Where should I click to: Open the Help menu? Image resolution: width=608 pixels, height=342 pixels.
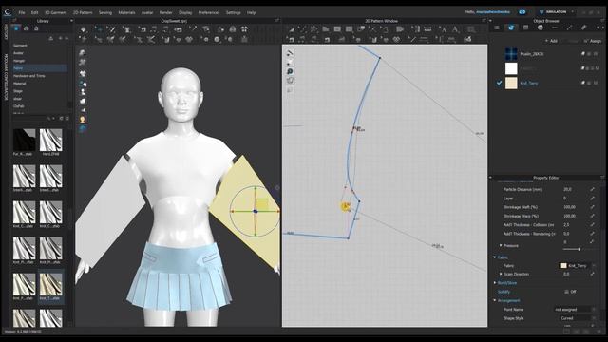click(x=251, y=12)
